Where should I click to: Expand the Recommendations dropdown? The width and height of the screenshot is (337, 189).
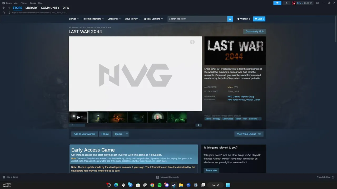coord(93,19)
